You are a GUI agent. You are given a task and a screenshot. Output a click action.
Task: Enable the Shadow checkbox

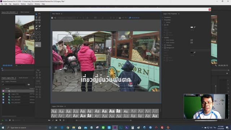tap(165, 45)
